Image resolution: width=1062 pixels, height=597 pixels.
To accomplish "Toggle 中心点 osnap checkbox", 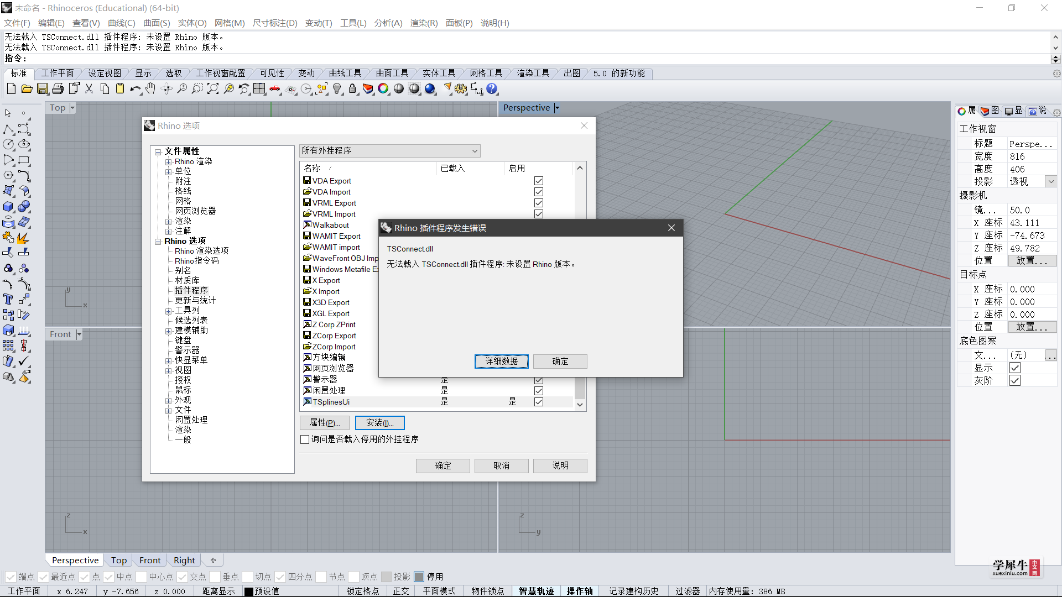I will coord(142,577).
